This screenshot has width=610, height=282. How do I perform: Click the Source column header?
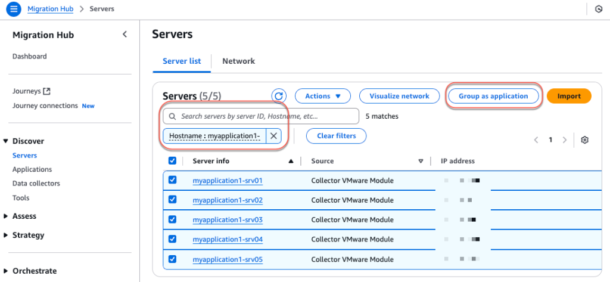tap(322, 161)
